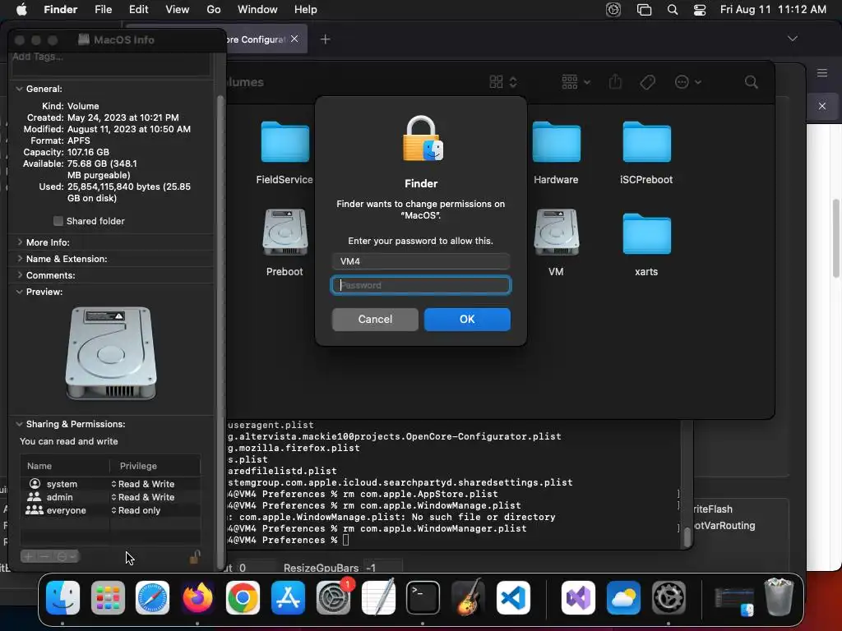
Task: Open the iSCPreboot folder
Action: [x=646, y=142]
